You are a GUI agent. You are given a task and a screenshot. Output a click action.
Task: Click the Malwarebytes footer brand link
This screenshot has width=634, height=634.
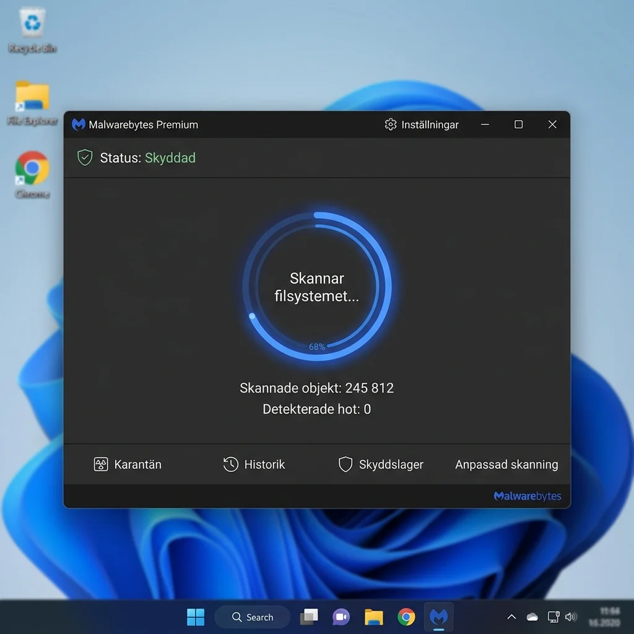point(528,496)
